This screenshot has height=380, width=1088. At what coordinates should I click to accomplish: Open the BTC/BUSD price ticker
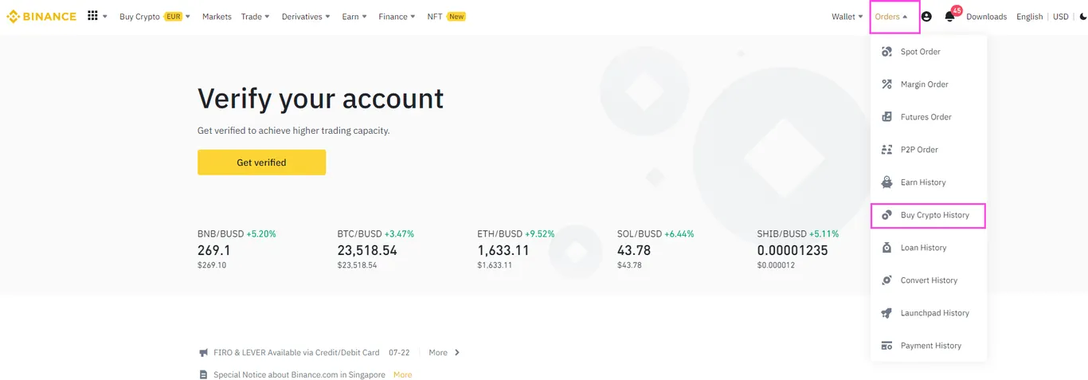376,249
